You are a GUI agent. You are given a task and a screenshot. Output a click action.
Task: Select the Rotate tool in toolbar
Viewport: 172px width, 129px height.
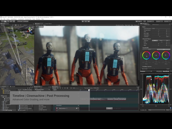coord(8,21)
